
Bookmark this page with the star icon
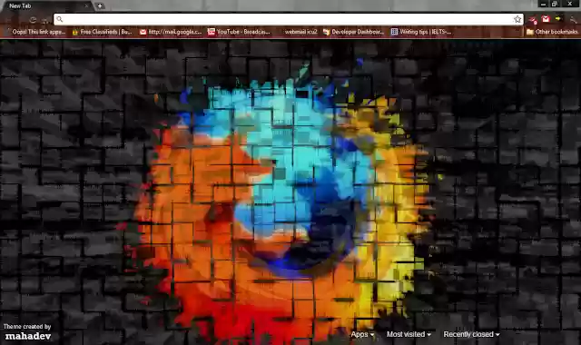517,19
